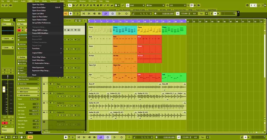Click the yellow Piano MIDI part
267x140 pixels.
(x=149, y=30)
